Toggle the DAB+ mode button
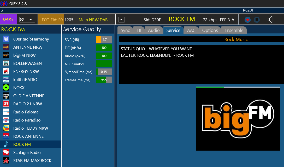 pyautogui.click(x=8, y=20)
